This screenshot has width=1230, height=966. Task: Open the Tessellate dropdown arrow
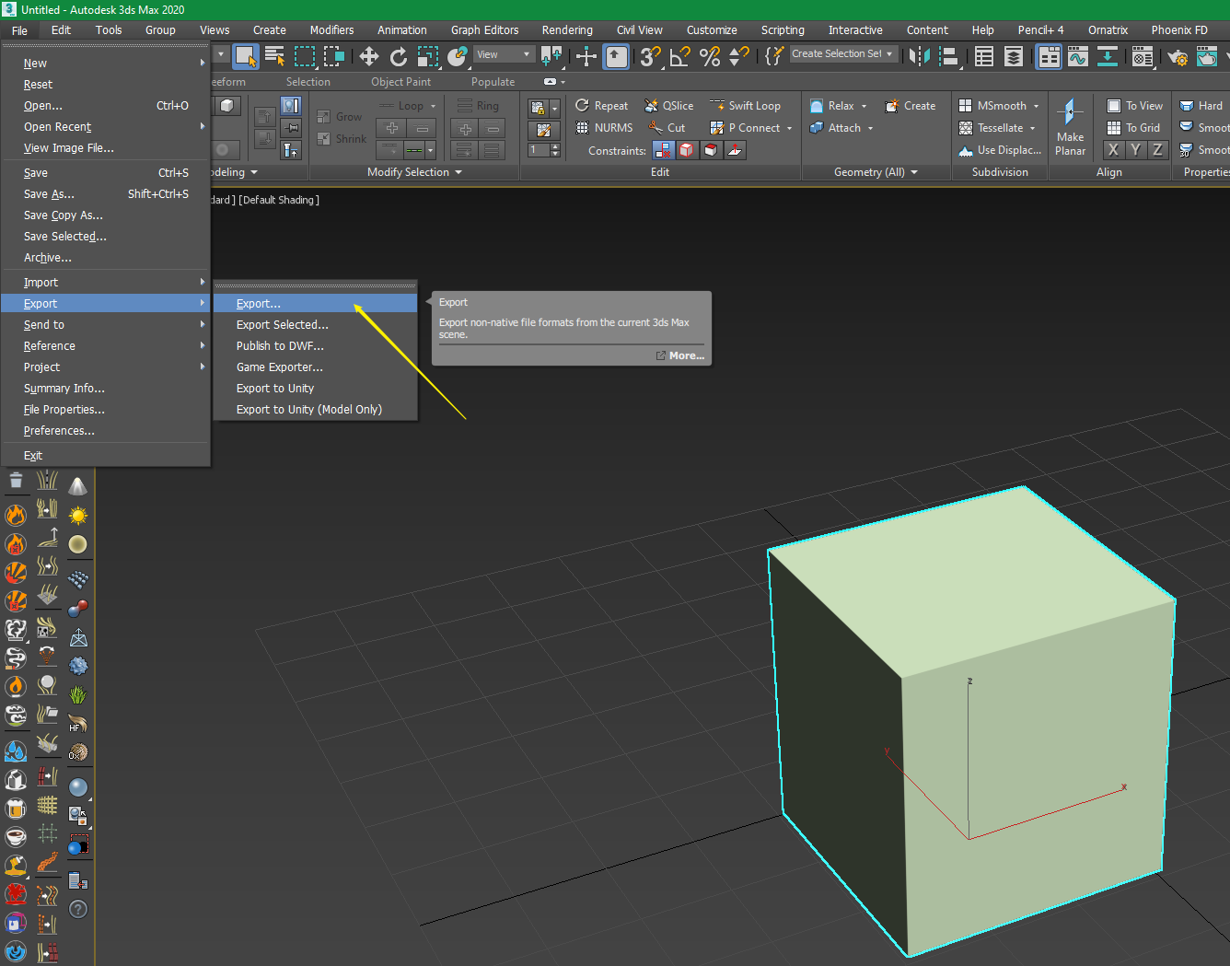pos(1032,128)
